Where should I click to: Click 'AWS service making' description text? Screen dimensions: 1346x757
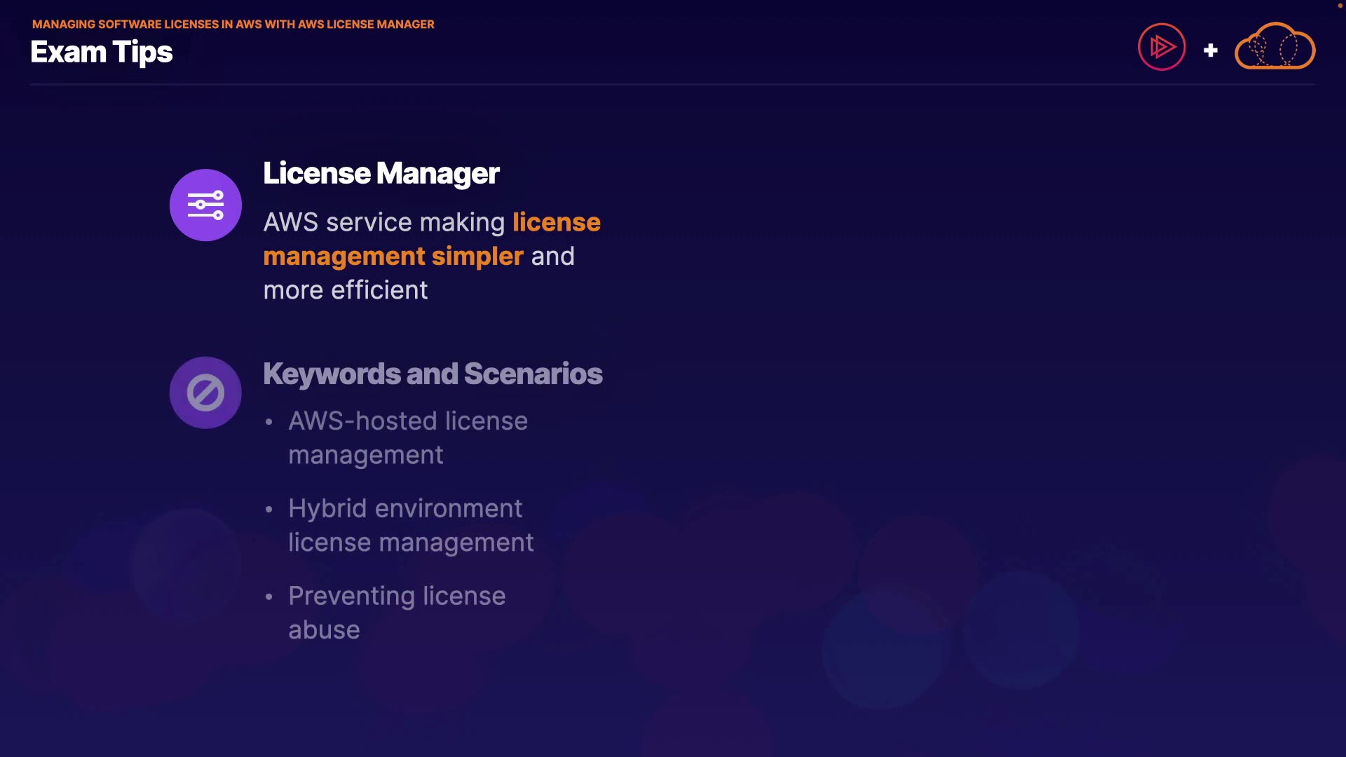[383, 222]
